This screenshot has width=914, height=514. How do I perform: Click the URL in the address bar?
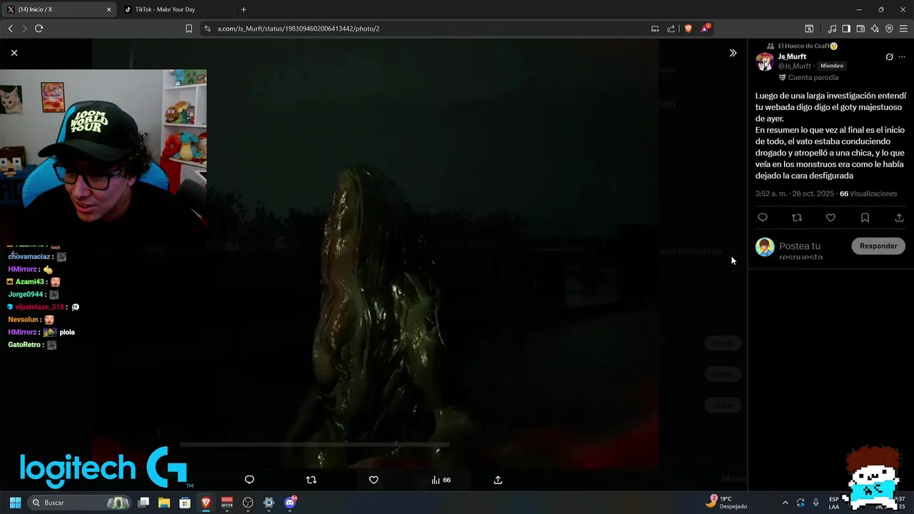pyautogui.click(x=298, y=29)
